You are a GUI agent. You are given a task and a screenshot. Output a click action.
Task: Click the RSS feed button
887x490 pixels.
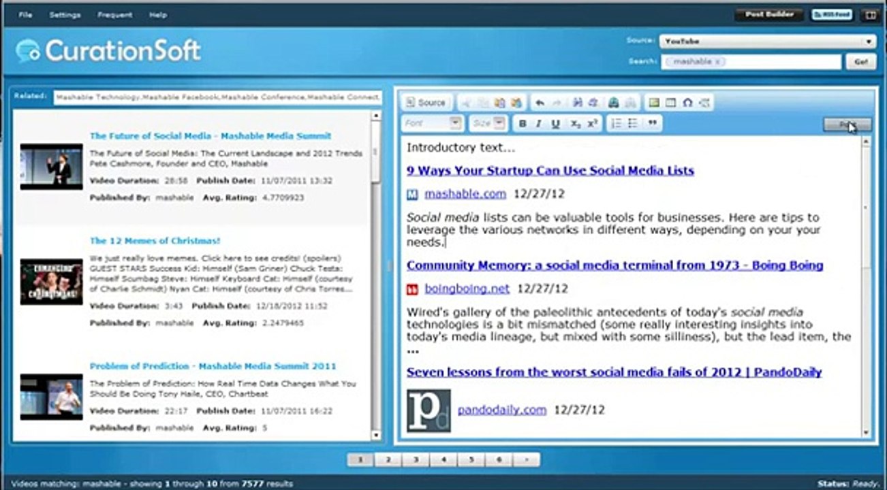point(832,14)
